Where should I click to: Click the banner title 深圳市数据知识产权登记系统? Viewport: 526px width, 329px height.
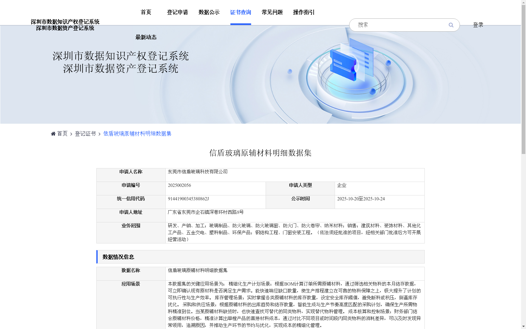click(x=121, y=56)
